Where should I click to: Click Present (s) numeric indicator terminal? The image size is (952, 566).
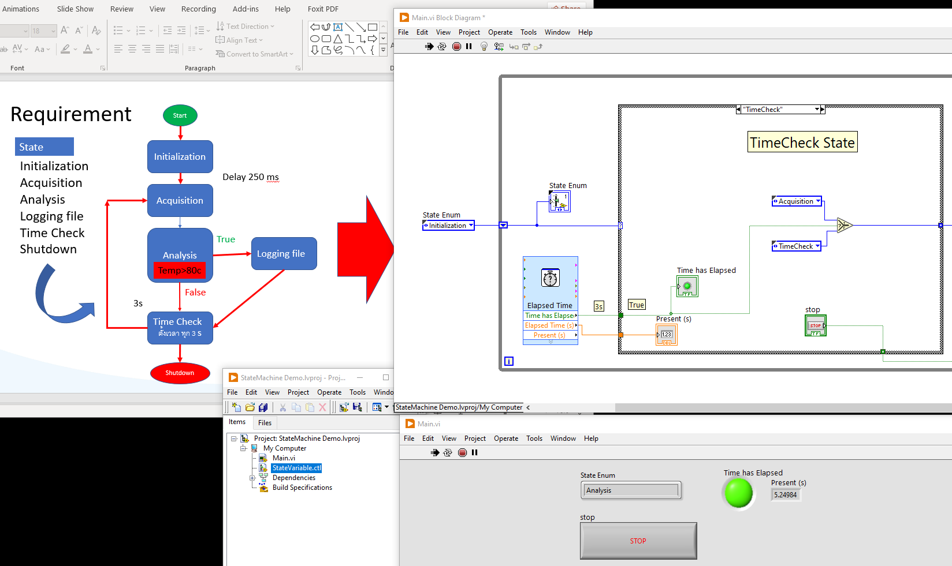667,335
